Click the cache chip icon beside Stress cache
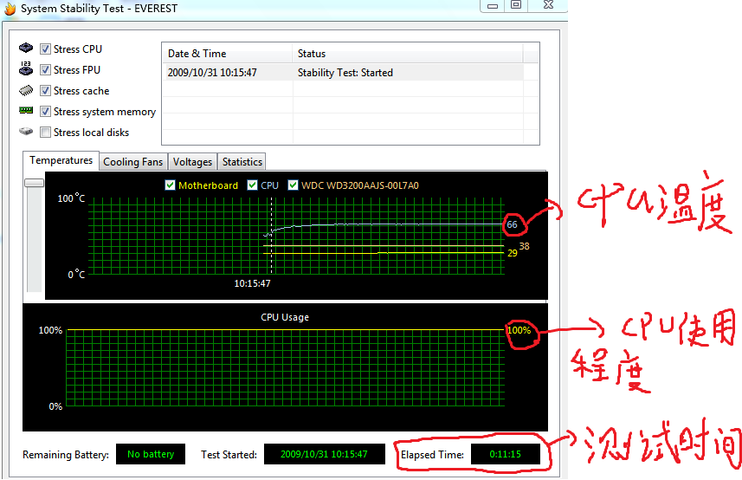 [26, 90]
